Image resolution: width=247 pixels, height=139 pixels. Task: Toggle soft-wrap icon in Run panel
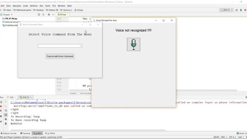(x=6, y=110)
